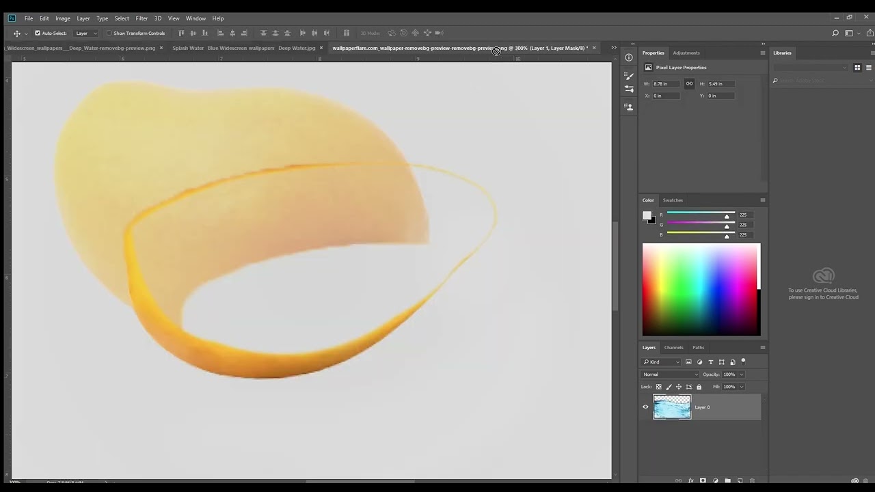Viewport: 875px width, 492px height.
Task: Open the Window menu
Action: 196,18
